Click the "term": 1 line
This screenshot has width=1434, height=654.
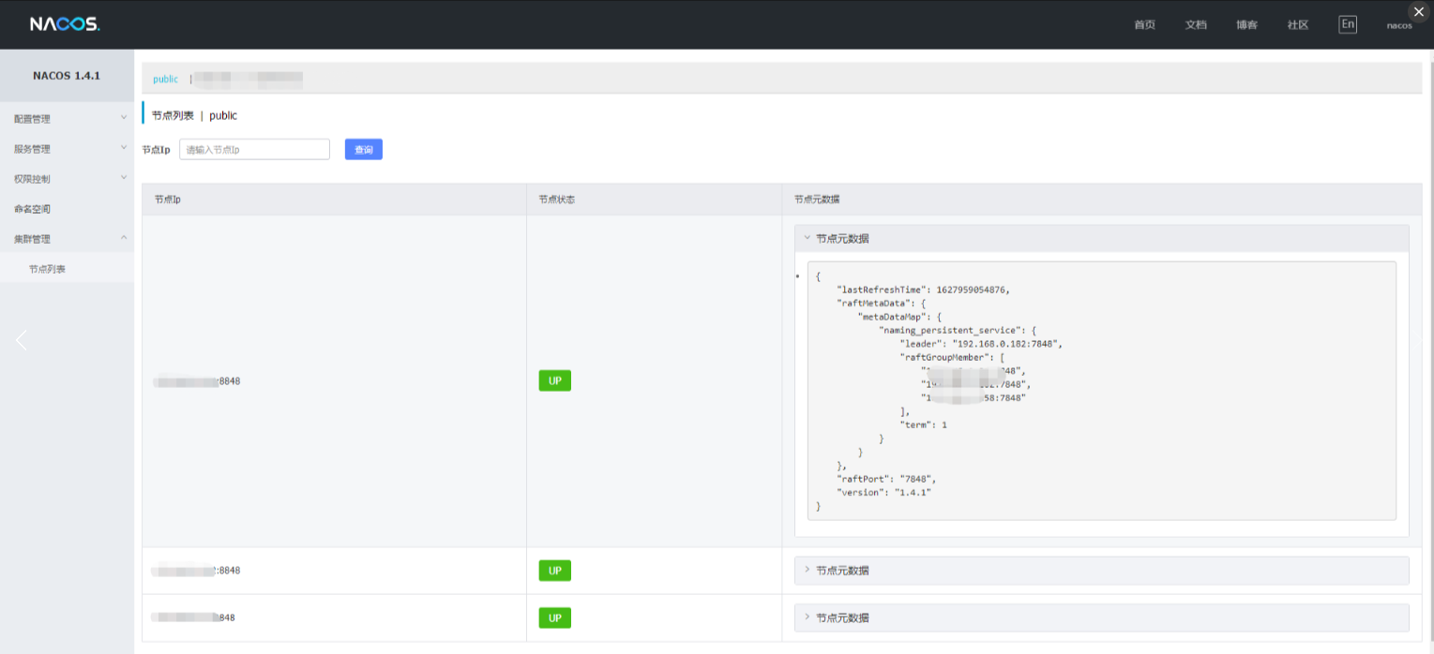click(x=924, y=424)
